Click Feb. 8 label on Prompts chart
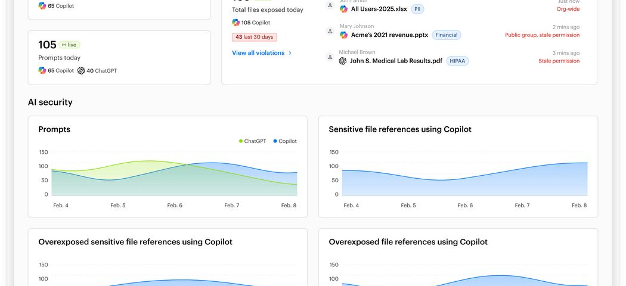The image size is (626, 286). point(289,206)
